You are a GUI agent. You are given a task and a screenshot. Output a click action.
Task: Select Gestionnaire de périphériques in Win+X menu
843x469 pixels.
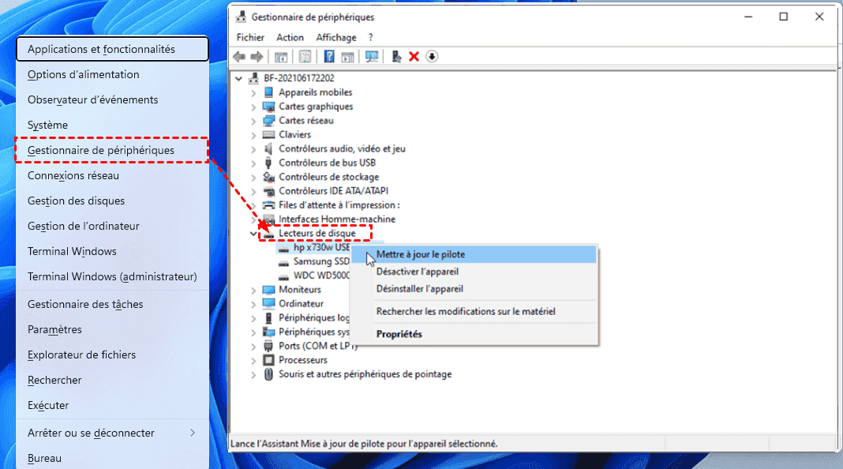click(x=112, y=150)
